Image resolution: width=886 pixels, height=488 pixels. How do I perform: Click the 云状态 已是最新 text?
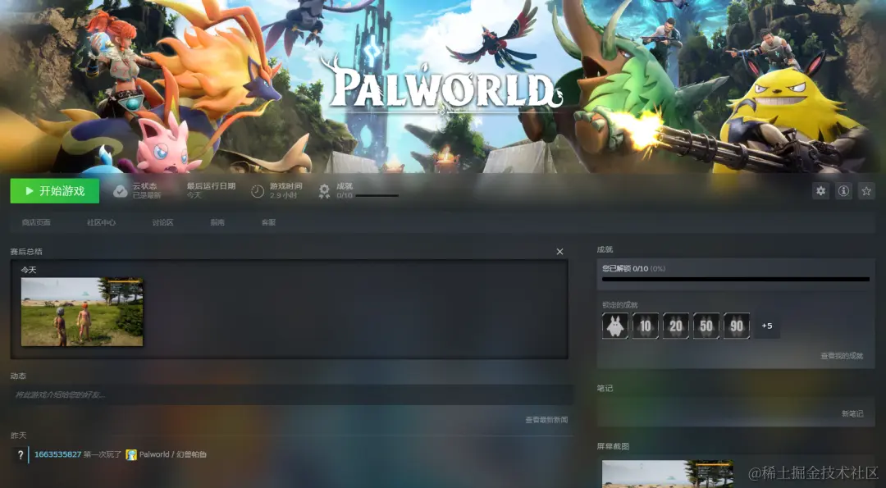146,190
